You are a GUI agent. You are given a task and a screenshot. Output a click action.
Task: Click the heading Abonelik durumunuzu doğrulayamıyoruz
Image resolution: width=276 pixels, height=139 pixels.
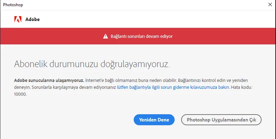[x=92, y=64]
